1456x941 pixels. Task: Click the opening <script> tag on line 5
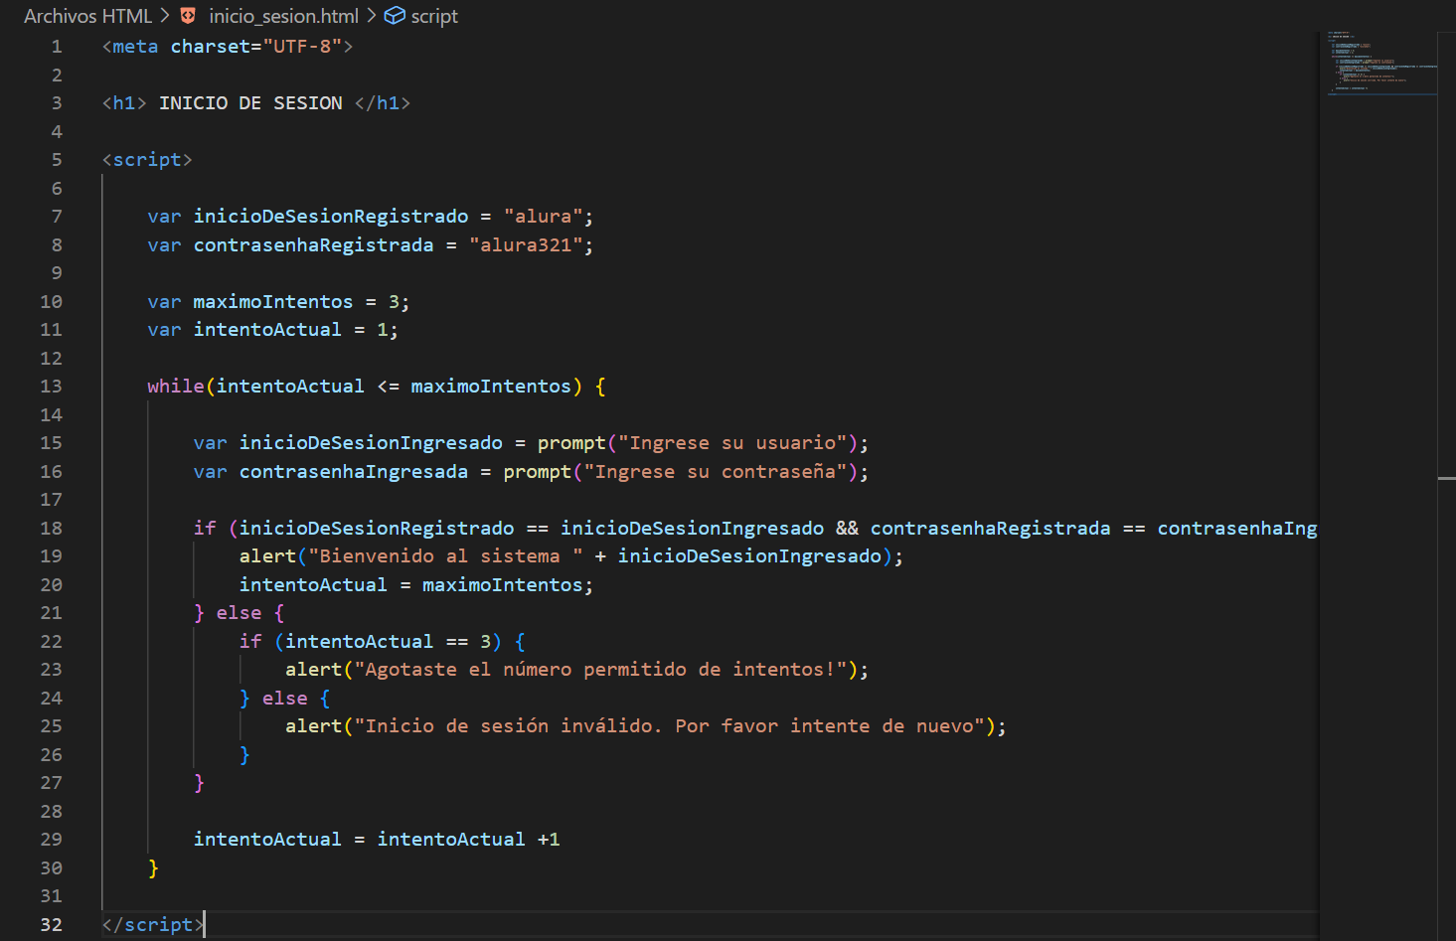[x=147, y=160]
